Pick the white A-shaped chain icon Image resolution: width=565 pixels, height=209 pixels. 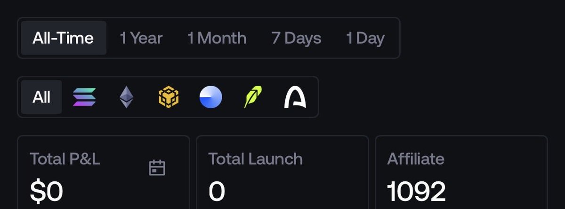point(295,97)
